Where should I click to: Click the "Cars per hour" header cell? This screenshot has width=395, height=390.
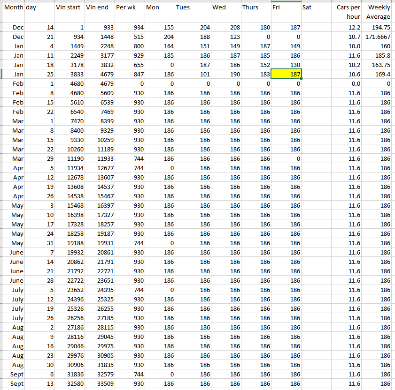click(348, 12)
